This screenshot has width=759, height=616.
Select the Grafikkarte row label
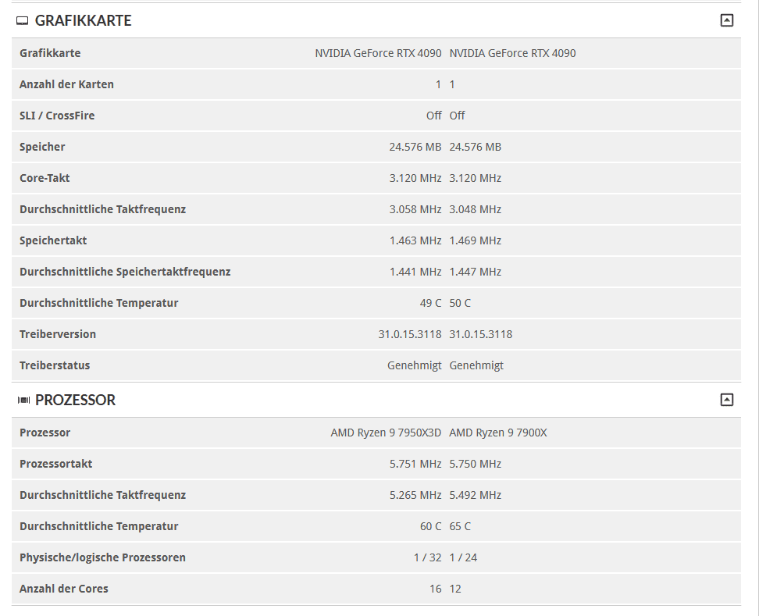[50, 53]
